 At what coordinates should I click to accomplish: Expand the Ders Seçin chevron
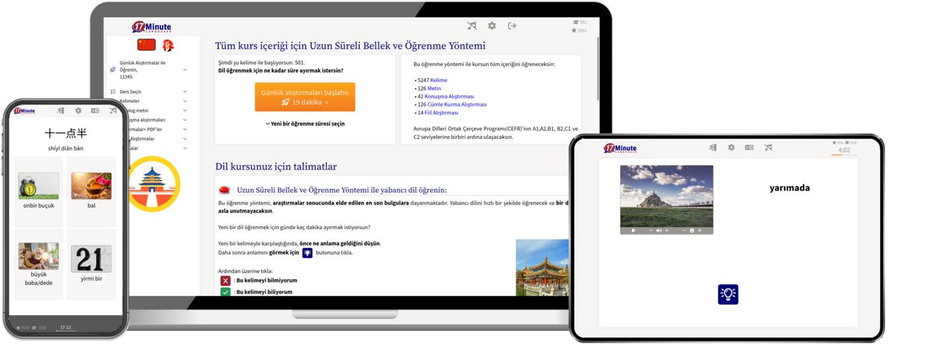click(185, 92)
